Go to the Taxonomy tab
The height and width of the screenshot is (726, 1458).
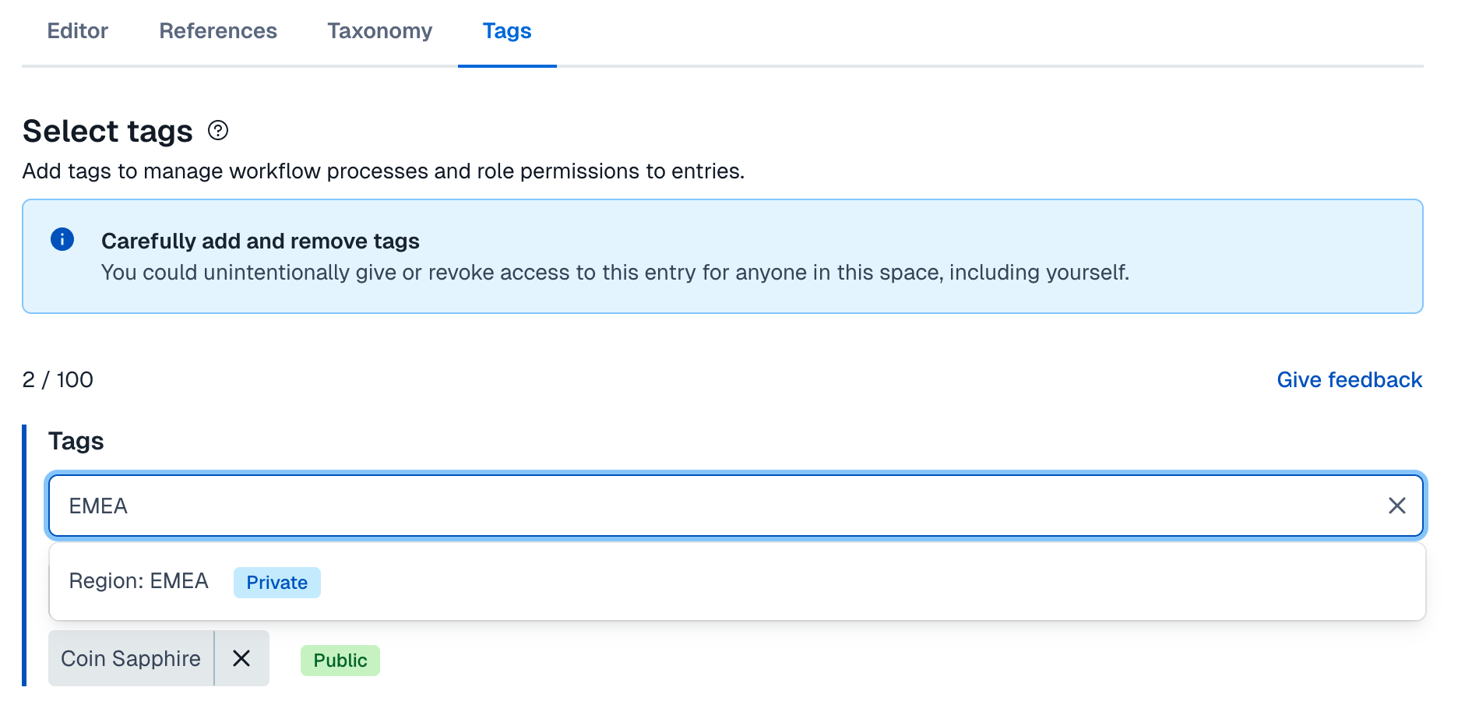tap(379, 31)
